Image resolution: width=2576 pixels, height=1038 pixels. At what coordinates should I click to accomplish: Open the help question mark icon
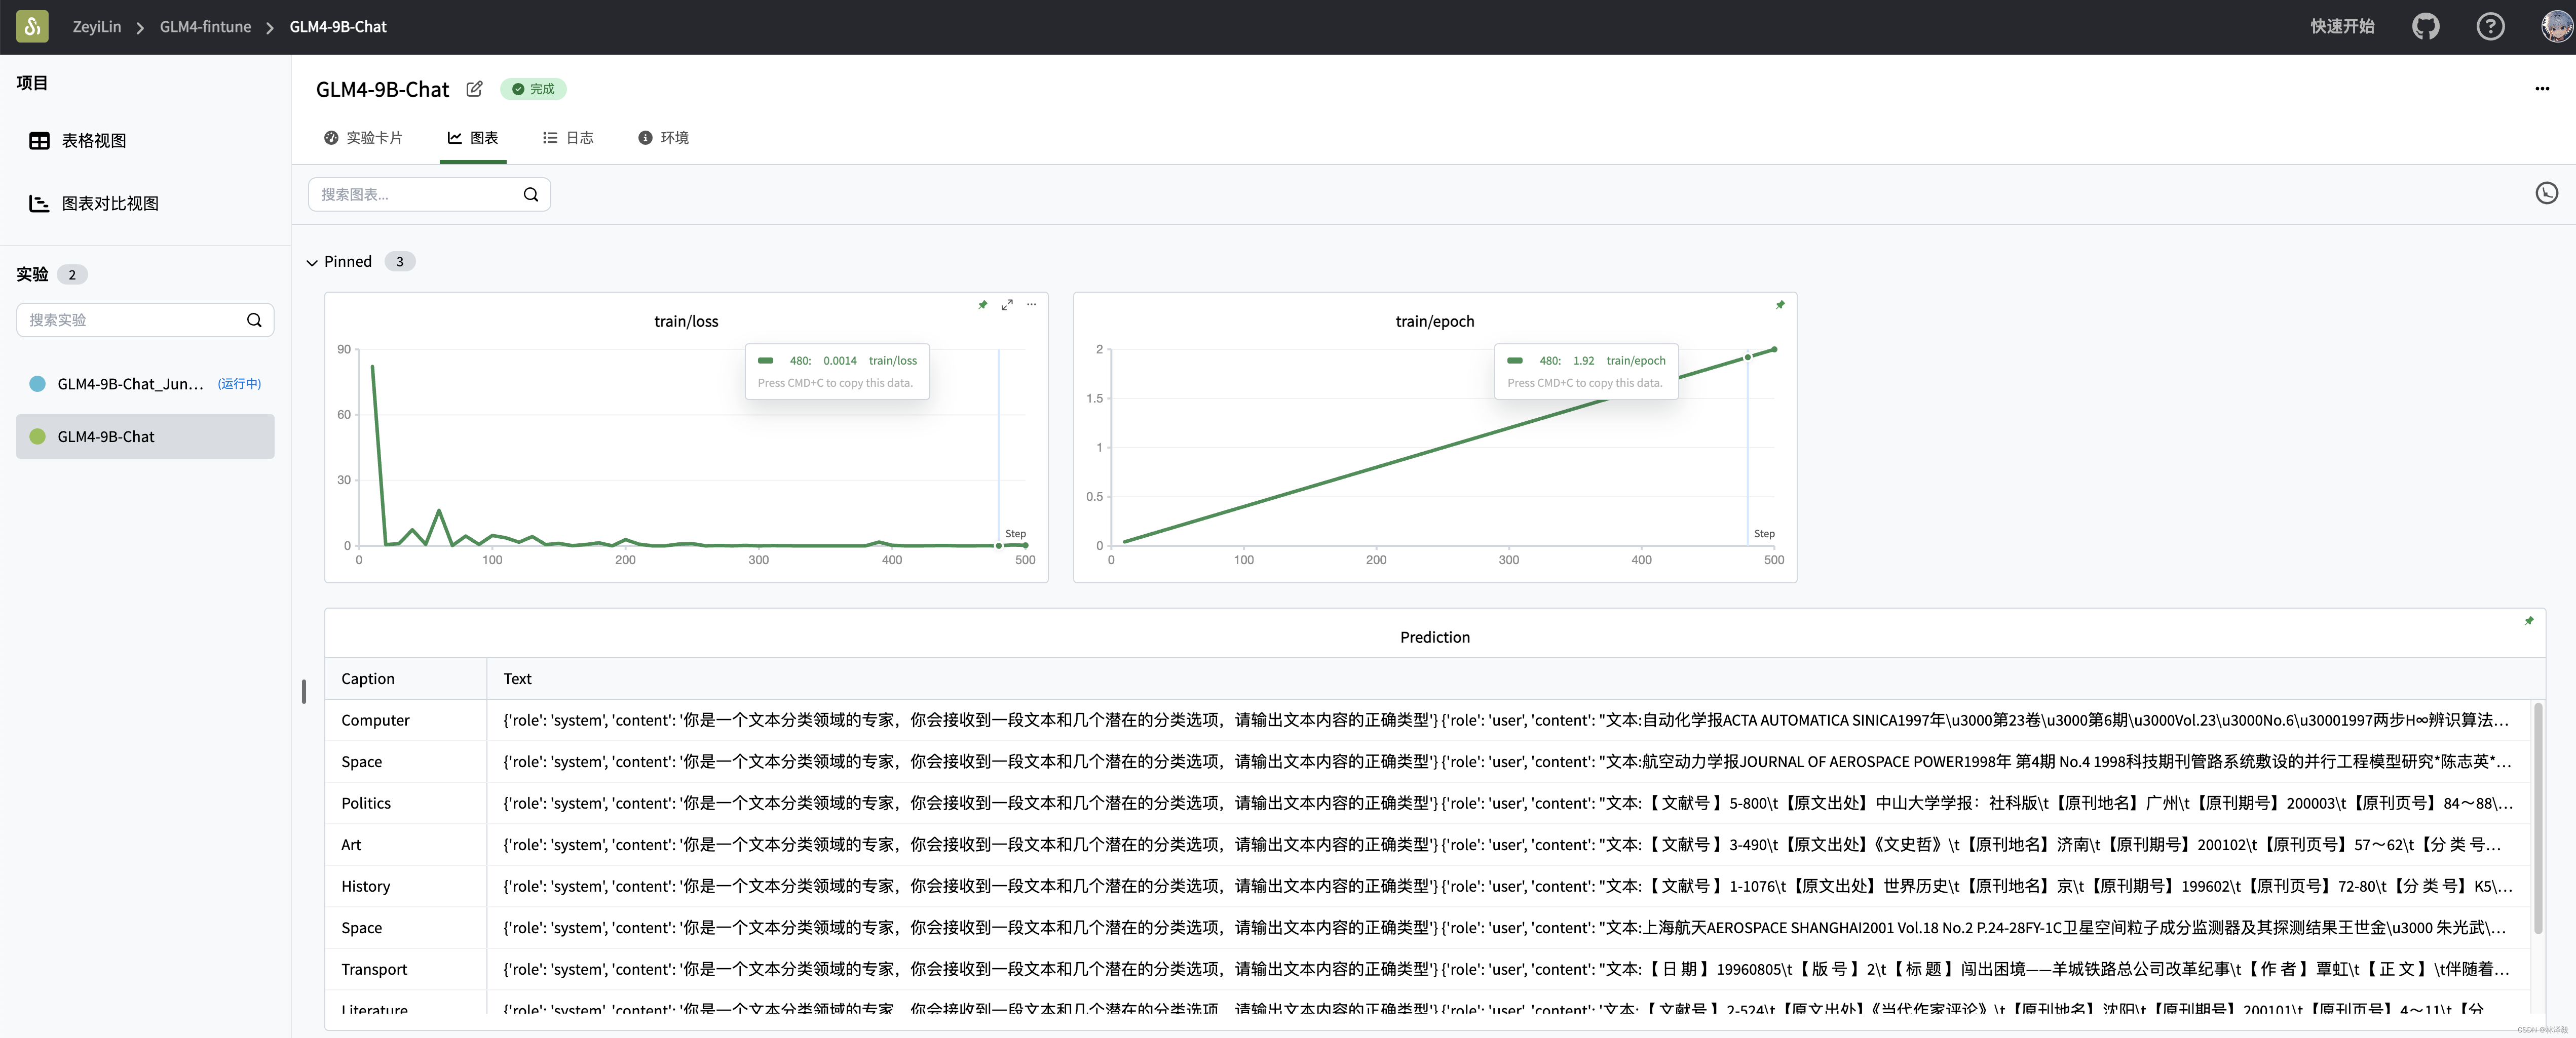[2490, 27]
